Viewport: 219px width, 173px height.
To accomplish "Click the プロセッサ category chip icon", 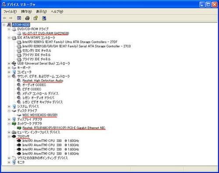I will [14, 137].
